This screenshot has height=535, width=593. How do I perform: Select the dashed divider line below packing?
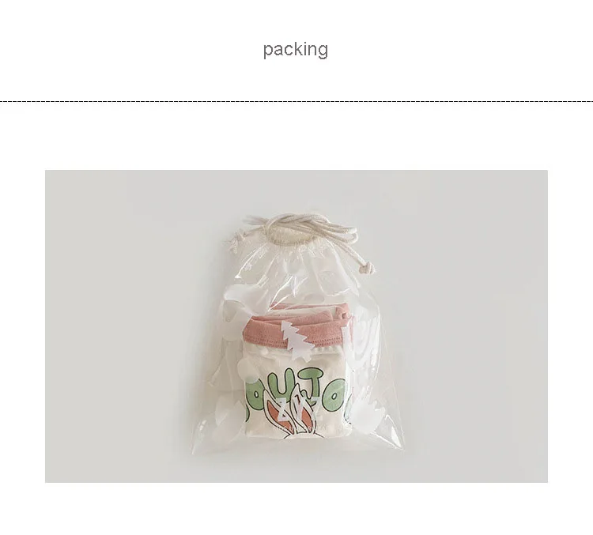coord(296,101)
